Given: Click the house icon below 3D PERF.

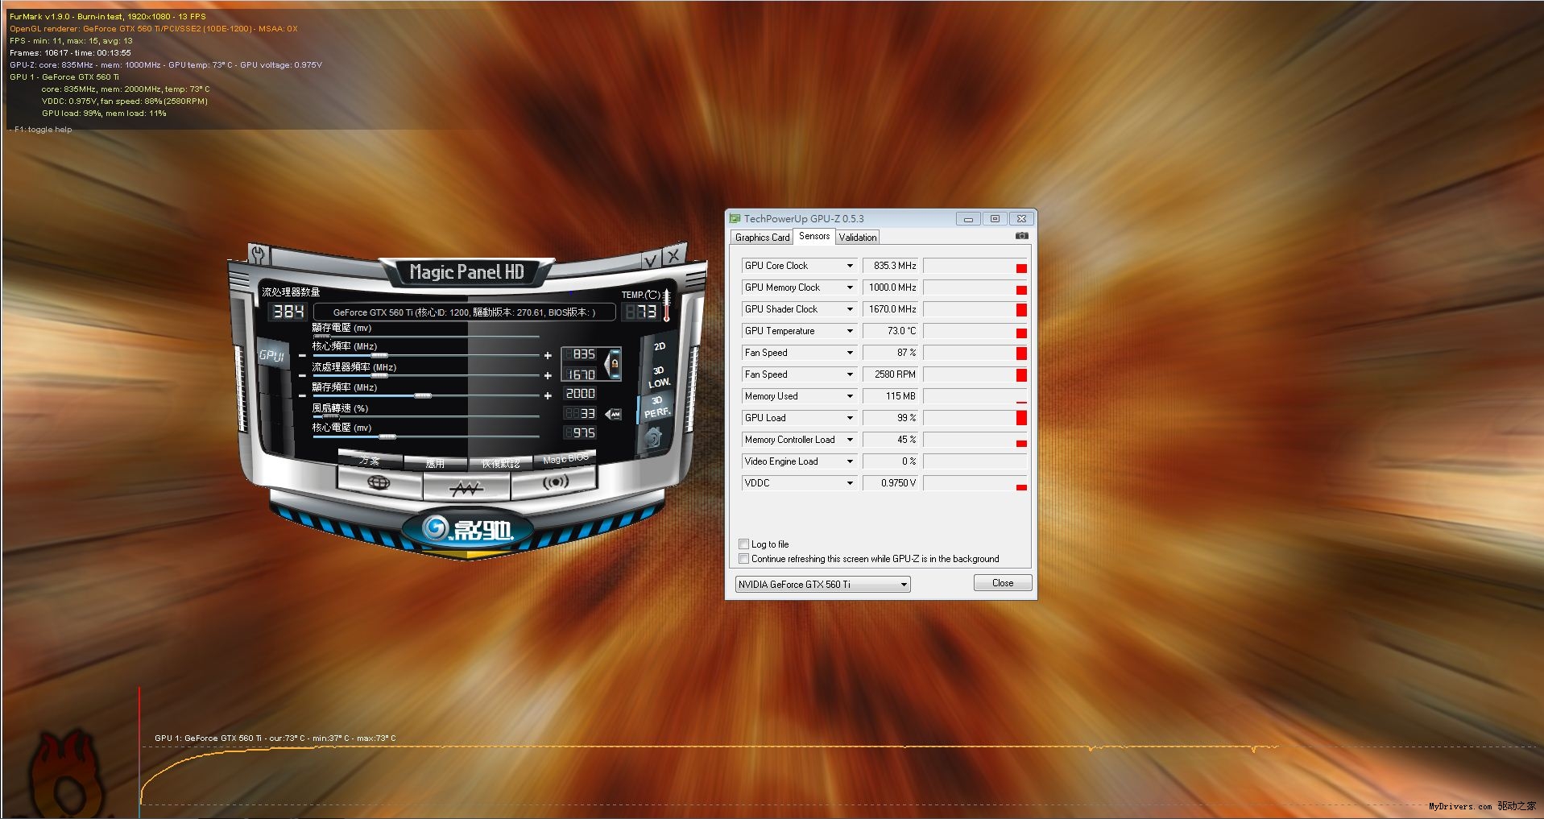Looking at the screenshot, I should click(x=653, y=437).
